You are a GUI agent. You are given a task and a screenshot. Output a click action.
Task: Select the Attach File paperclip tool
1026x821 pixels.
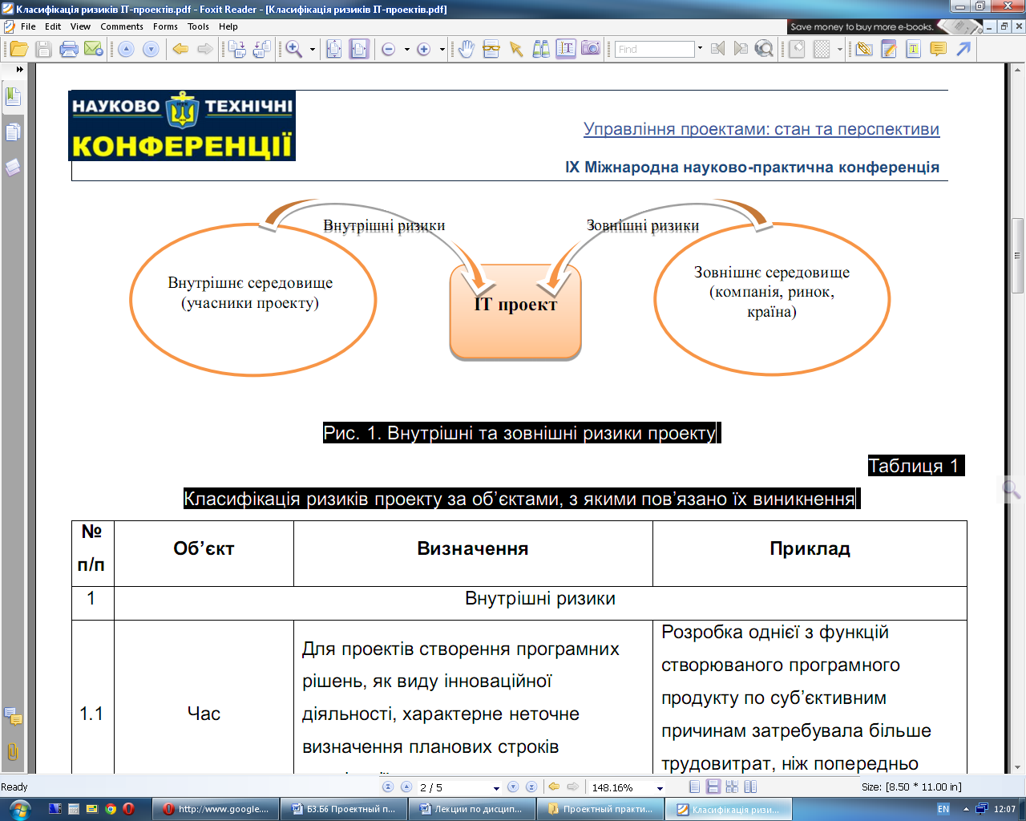click(x=864, y=49)
